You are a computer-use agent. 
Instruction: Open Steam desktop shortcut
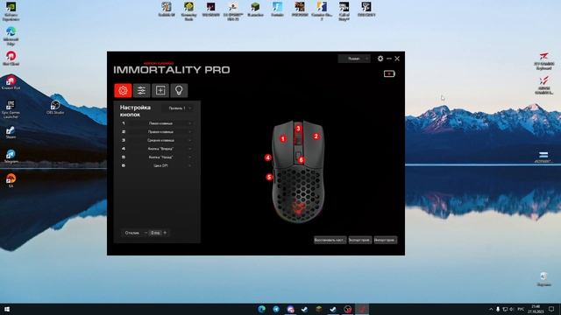point(11,132)
